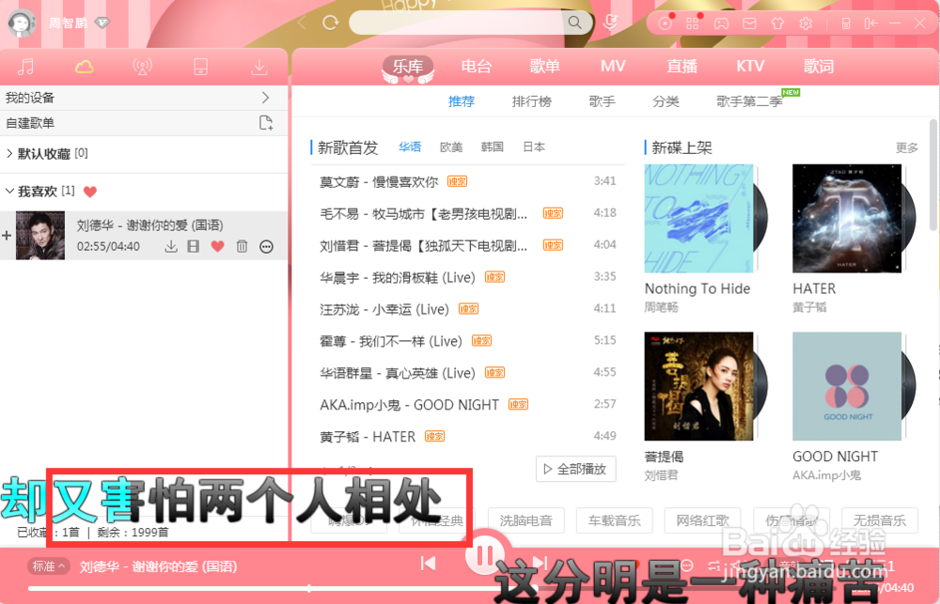Viewport: 940px width, 604px height.
Task: Open the HATER album cover
Action: pyautogui.click(x=847, y=219)
